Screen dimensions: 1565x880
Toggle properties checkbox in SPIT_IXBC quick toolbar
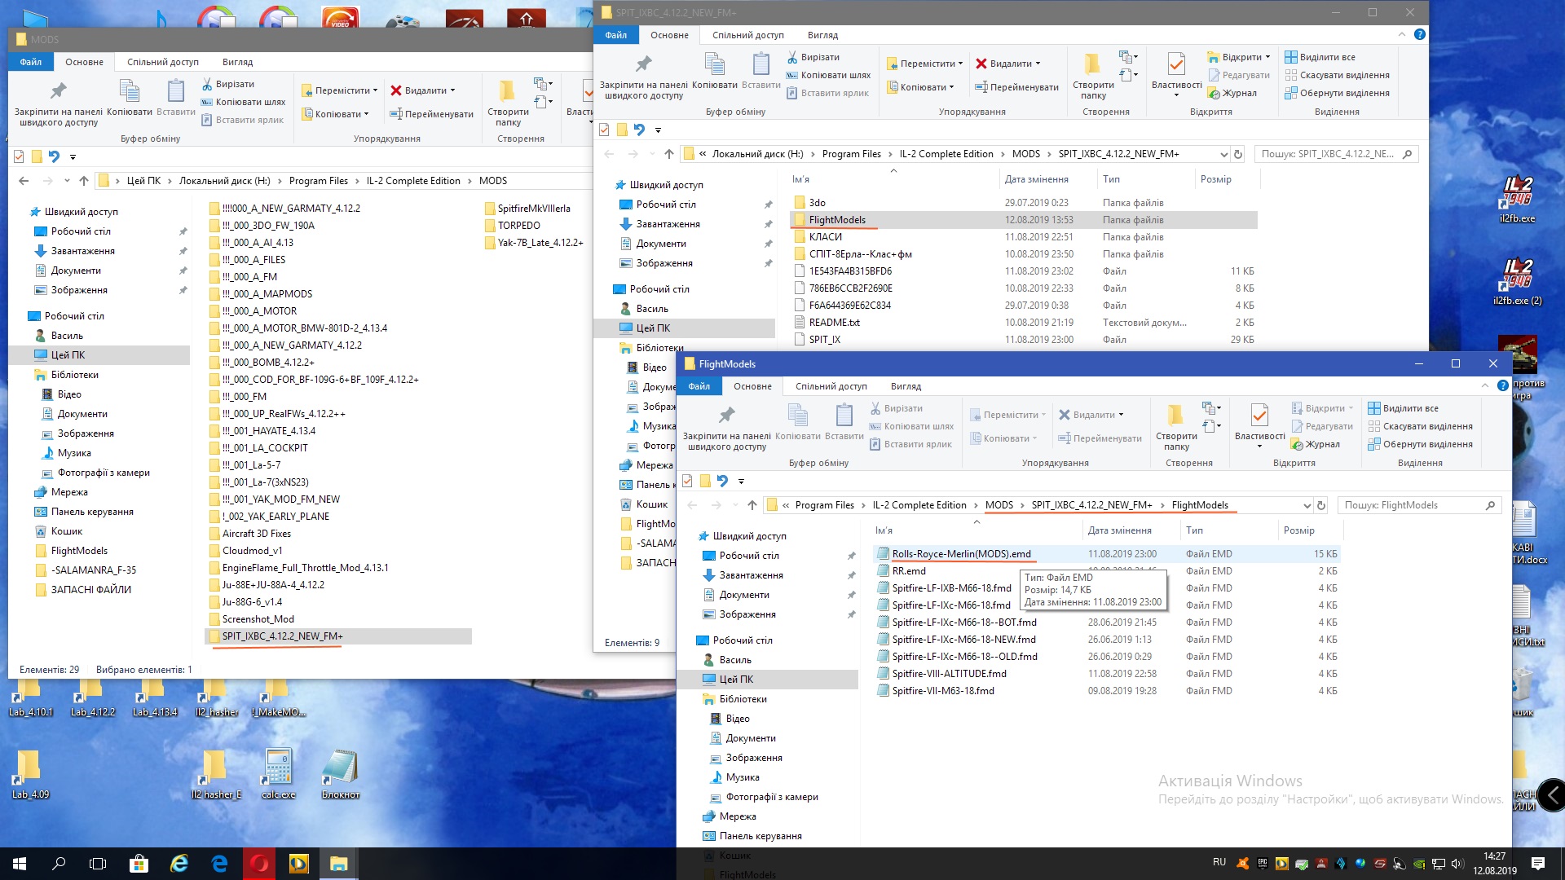[x=604, y=130]
